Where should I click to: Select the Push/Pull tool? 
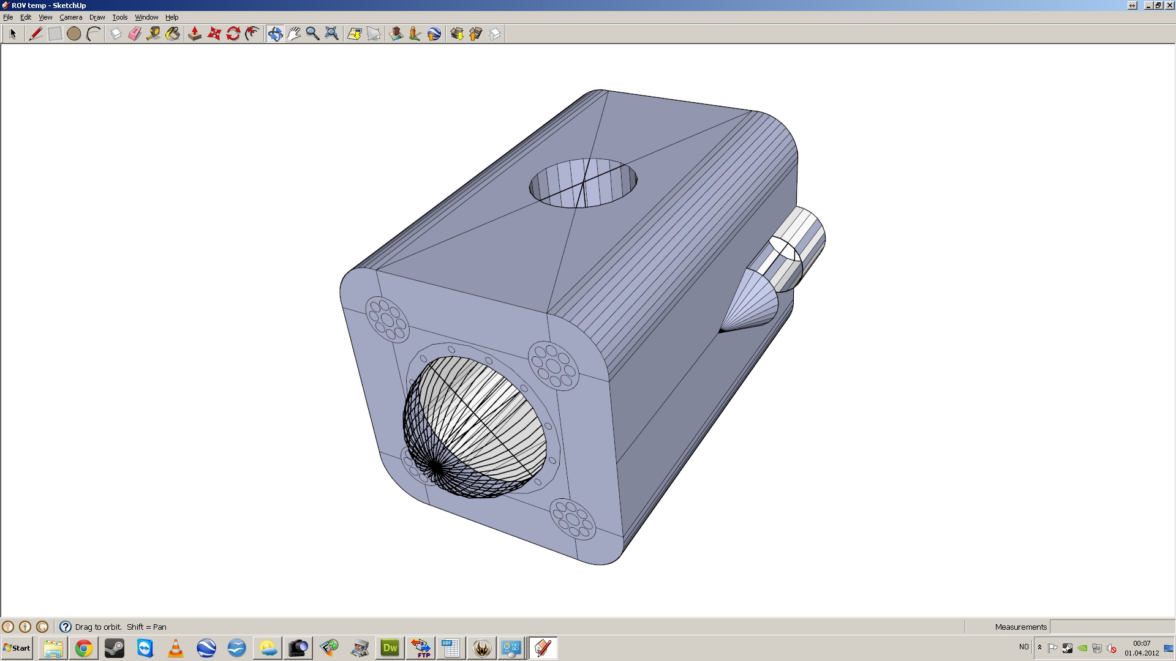(195, 34)
